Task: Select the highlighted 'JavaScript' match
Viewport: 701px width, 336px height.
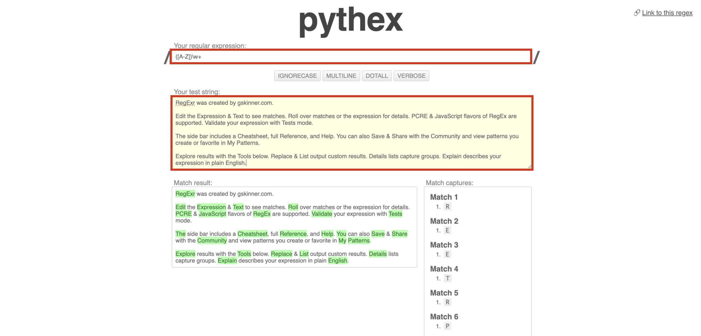Action: coord(212,214)
